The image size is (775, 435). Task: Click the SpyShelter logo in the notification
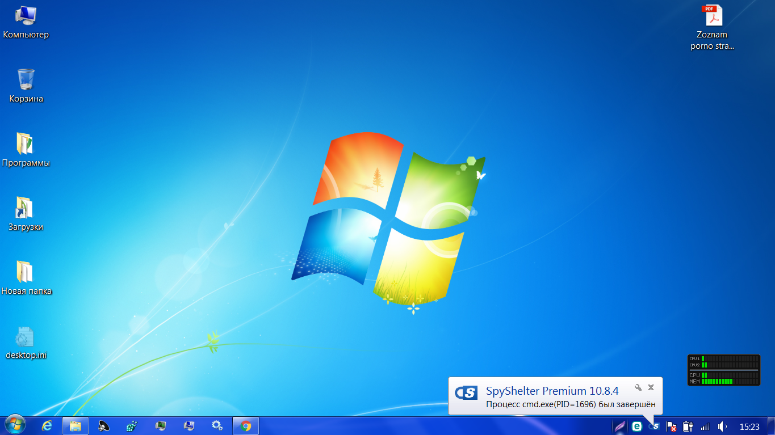pyautogui.click(x=467, y=392)
